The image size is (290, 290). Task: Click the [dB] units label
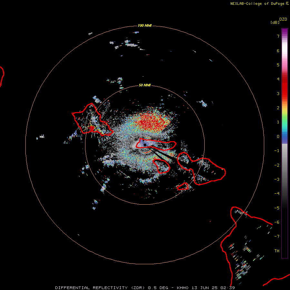tap(275, 22)
